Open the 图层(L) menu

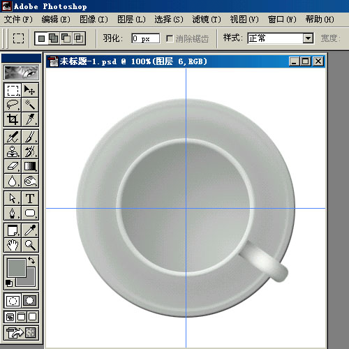point(131,20)
